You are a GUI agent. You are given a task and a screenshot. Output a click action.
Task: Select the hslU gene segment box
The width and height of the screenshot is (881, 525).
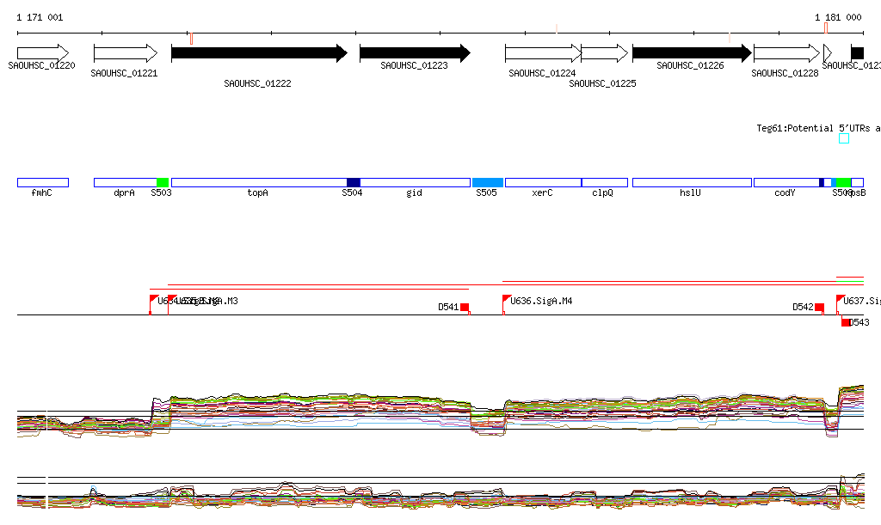tap(691, 182)
